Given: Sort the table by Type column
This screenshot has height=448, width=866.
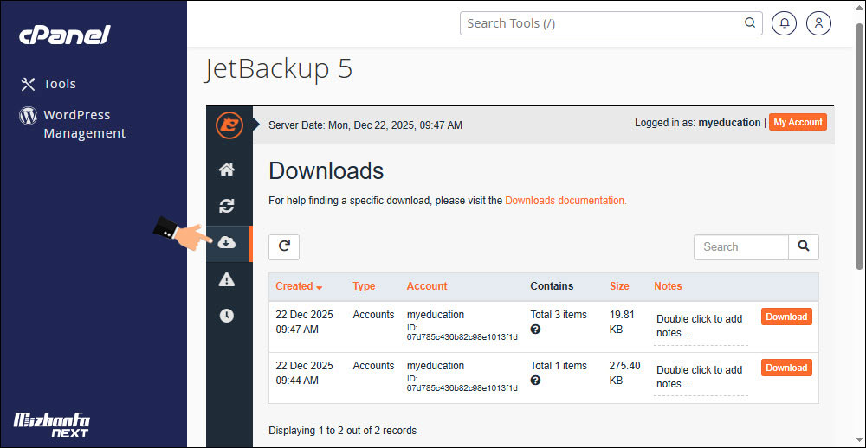Looking at the screenshot, I should pyautogui.click(x=364, y=286).
